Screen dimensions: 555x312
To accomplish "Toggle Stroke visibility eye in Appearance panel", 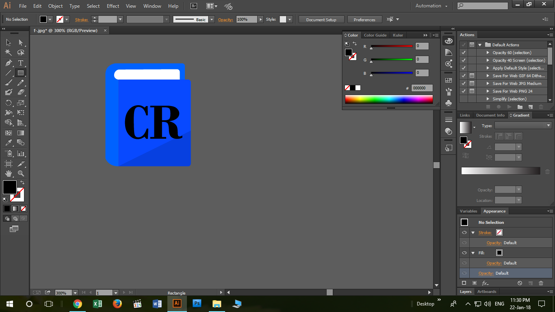I will pyautogui.click(x=464, y=233).
